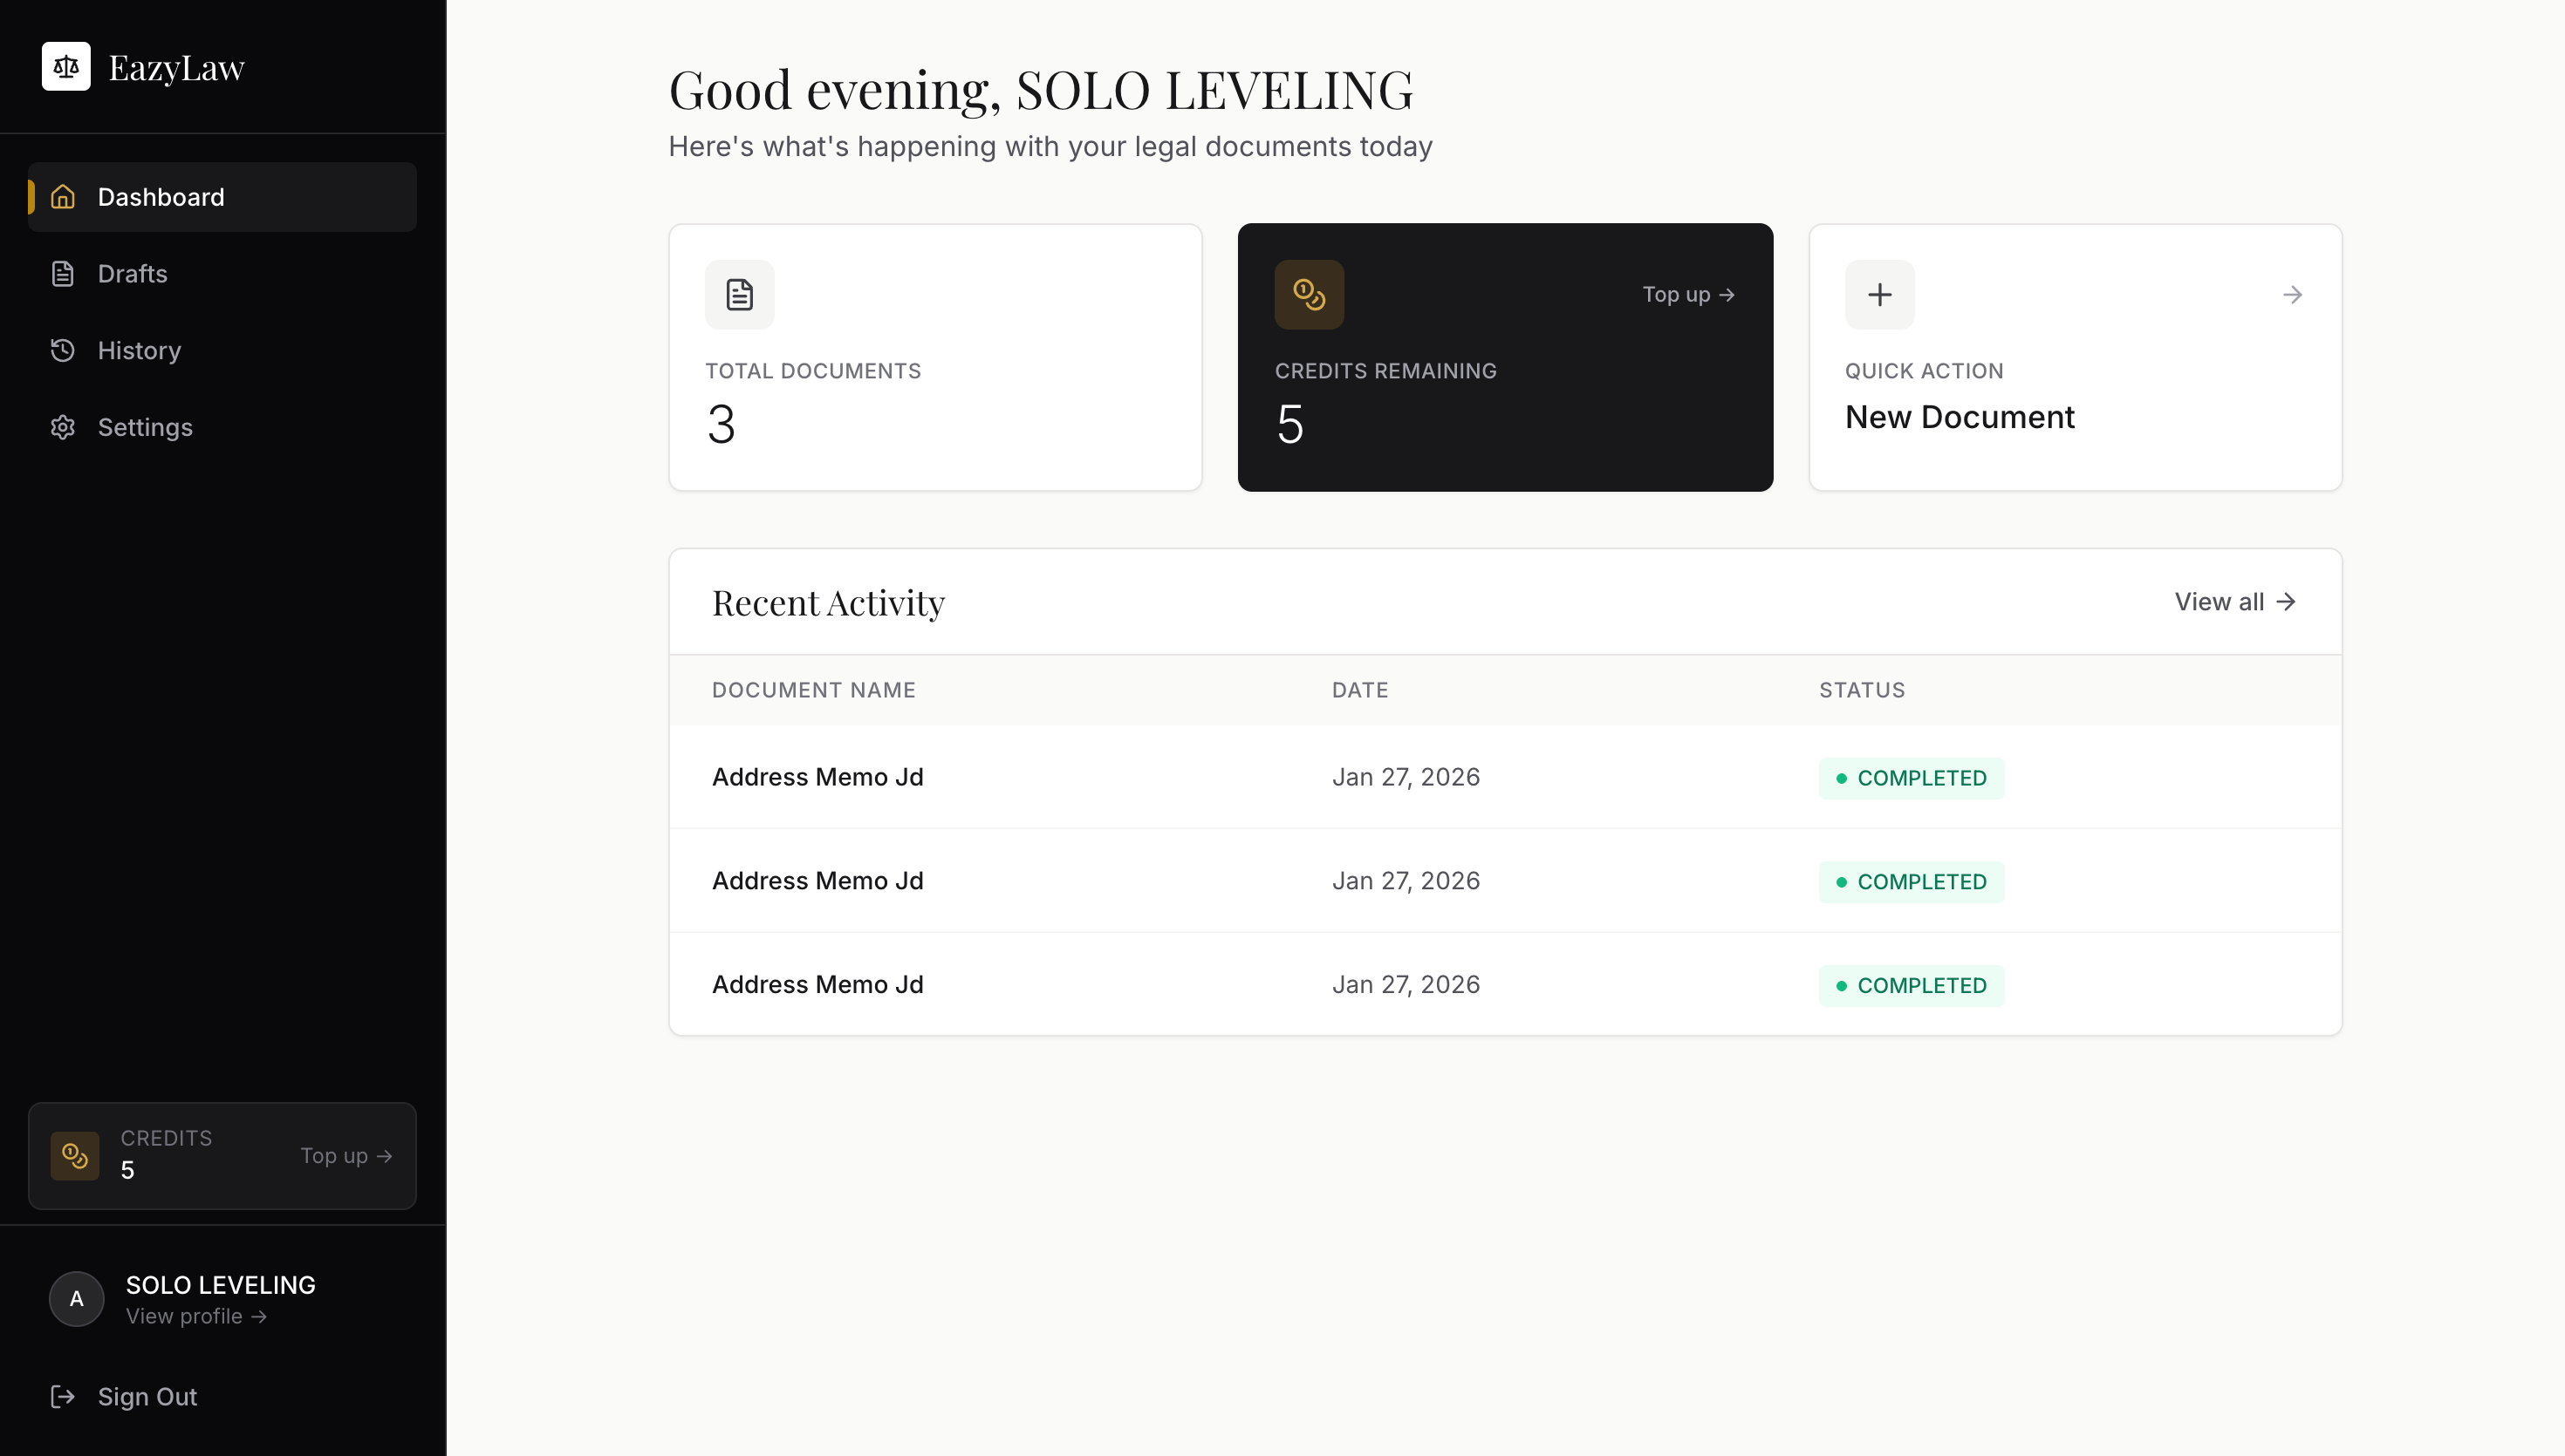2565x1456 pixels.
Task: Click the Sign Out door icon
Action: [63, 1396]
